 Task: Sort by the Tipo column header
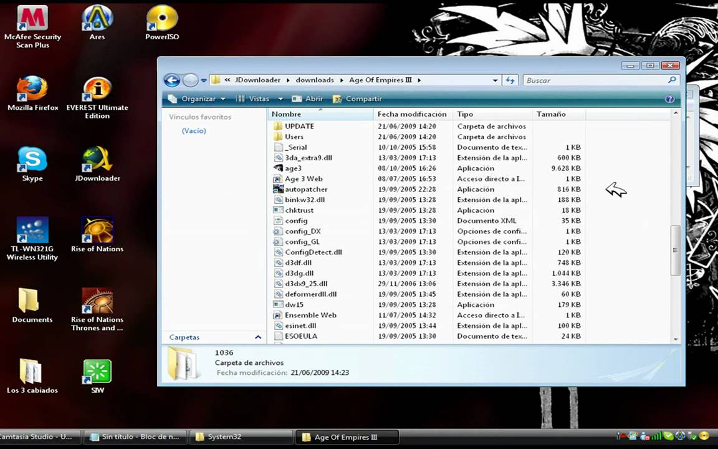pyautogui.click(x=493, y=114)
